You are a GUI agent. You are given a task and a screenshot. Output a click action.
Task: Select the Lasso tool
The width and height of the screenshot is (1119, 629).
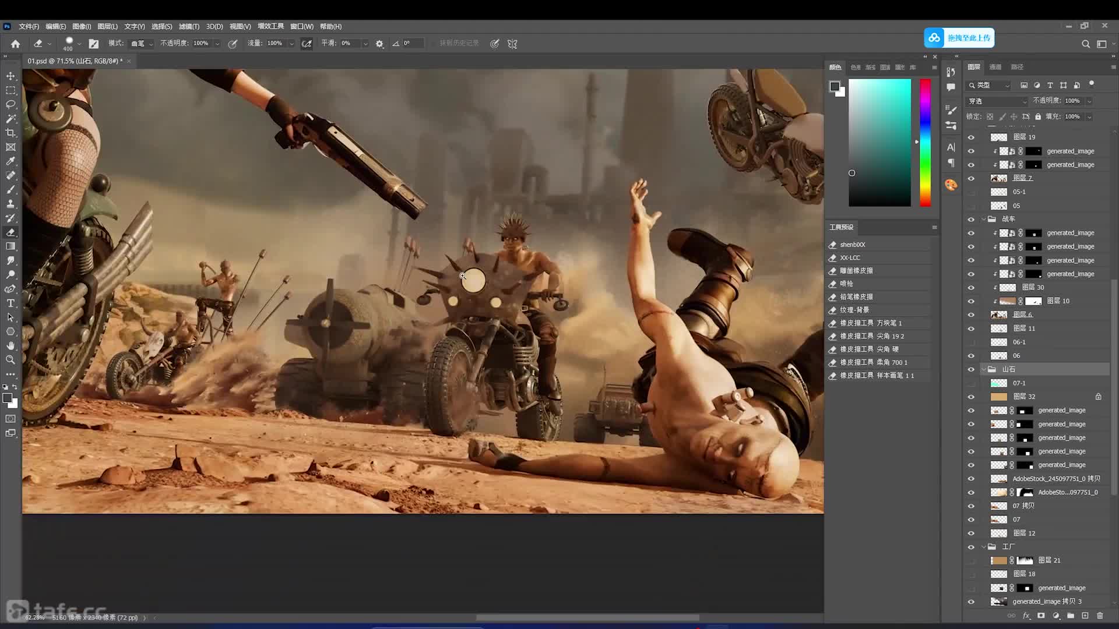pyautogui.click(x=10, y=104)
